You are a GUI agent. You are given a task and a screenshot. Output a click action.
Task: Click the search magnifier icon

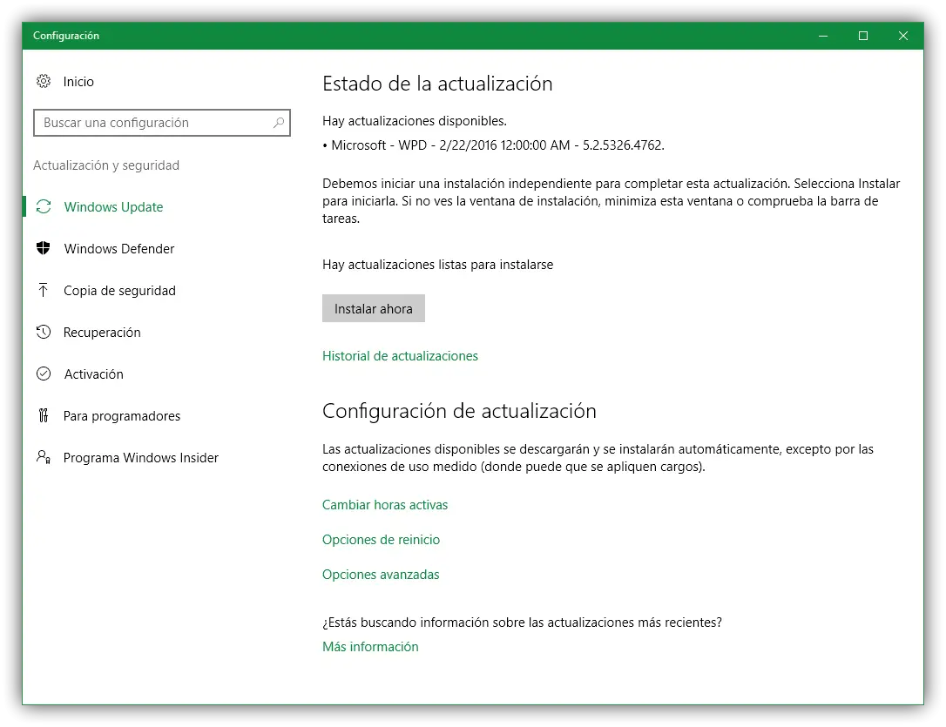(x=278, y=123)
